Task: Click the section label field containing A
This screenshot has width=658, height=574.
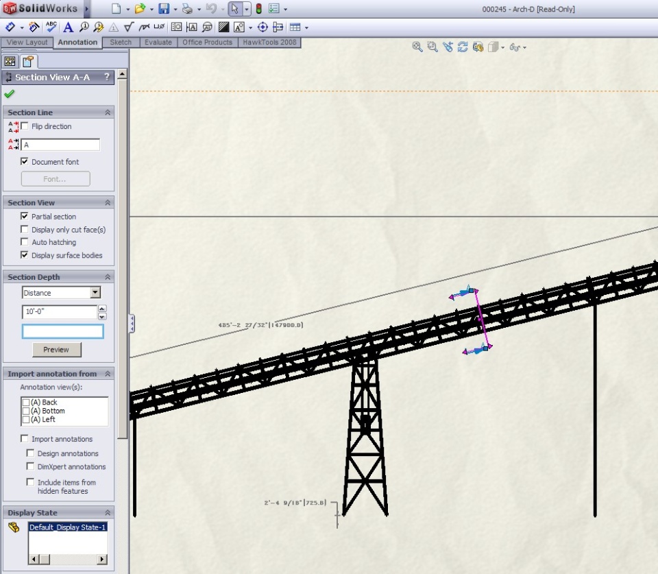Action: coord(60,145)
